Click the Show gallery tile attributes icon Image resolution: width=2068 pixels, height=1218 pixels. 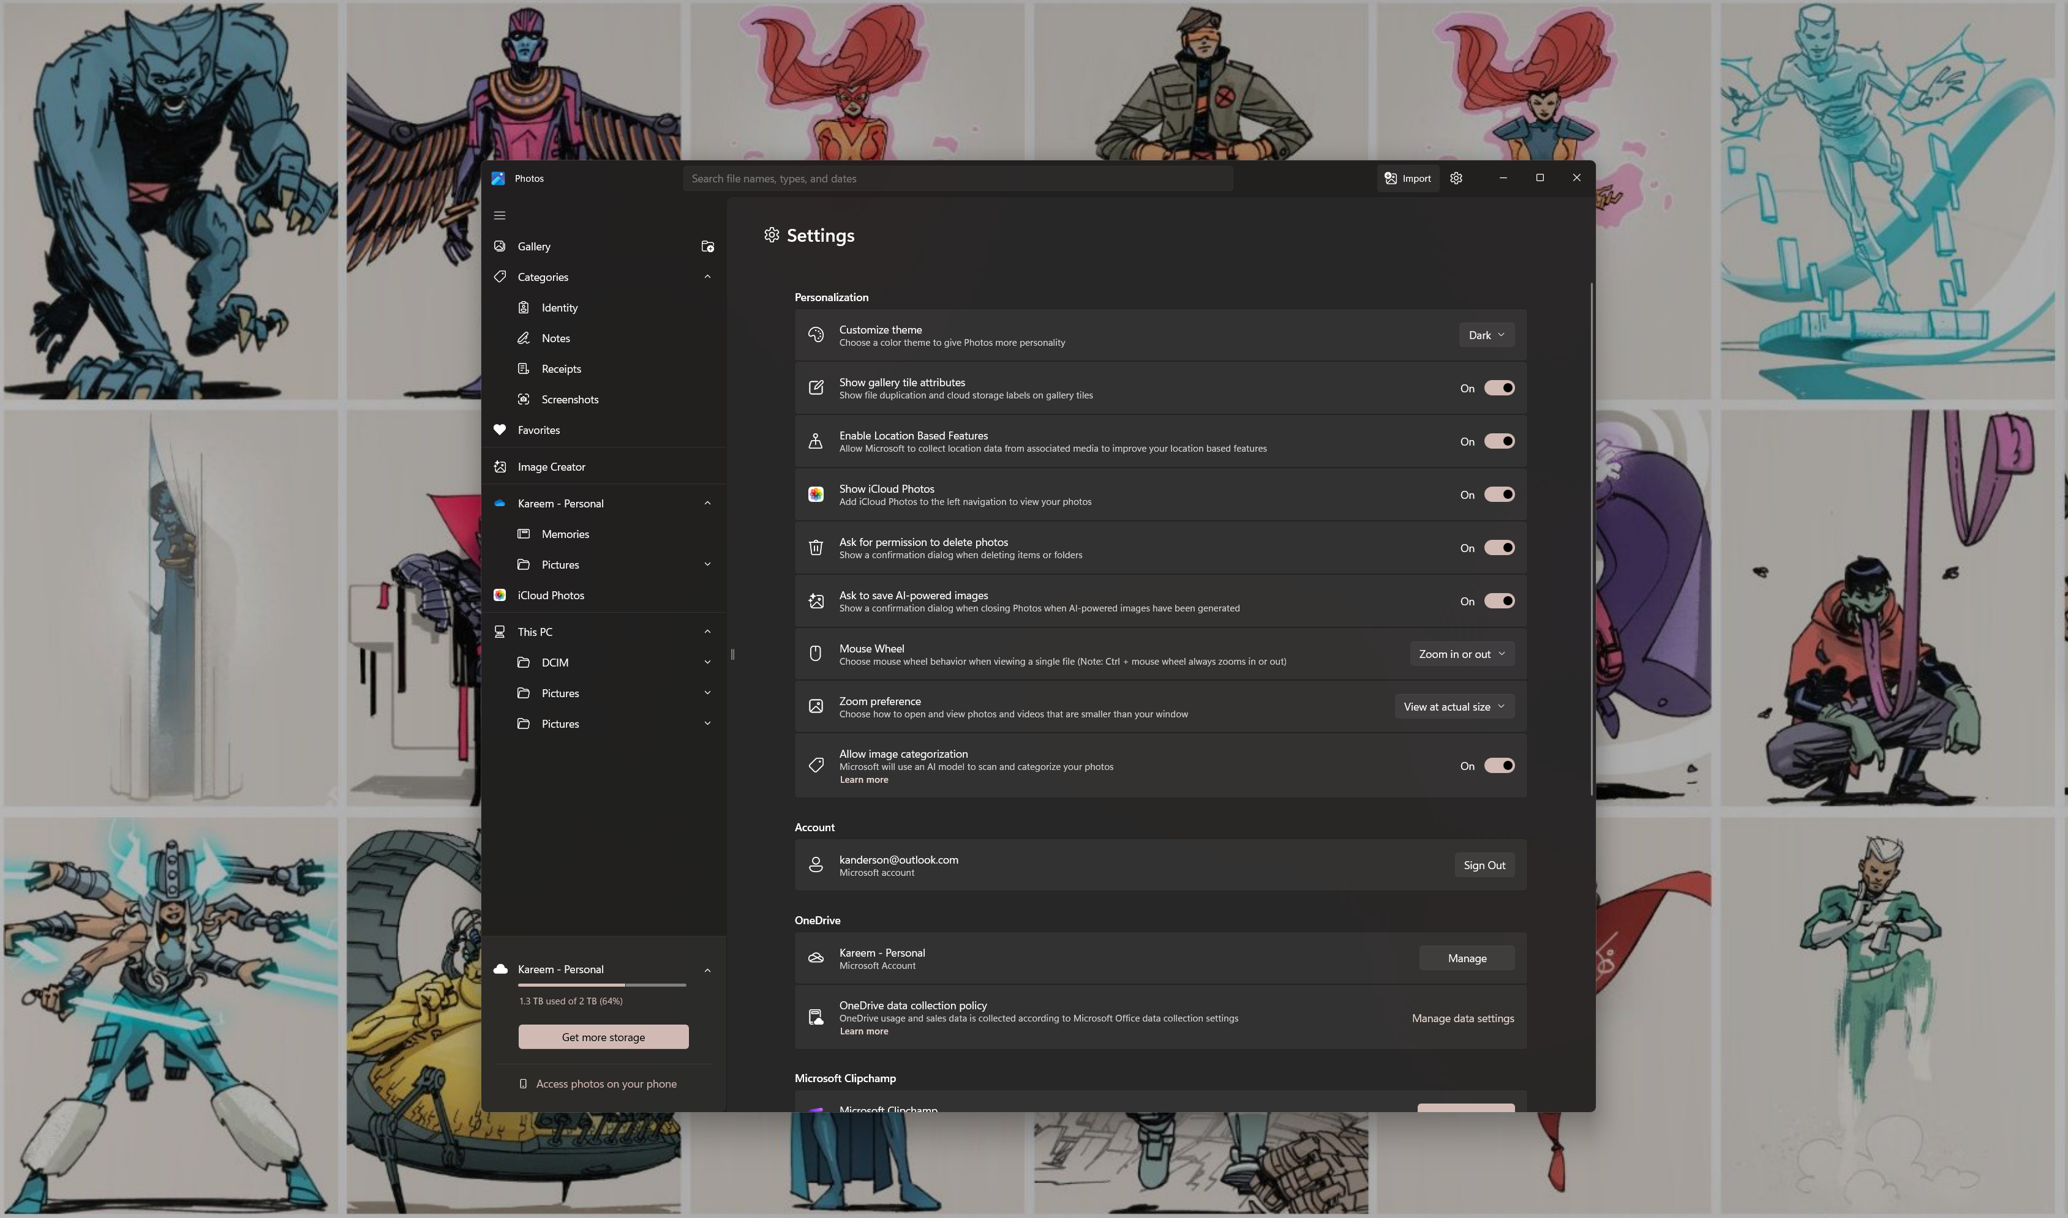pos(815,388)
